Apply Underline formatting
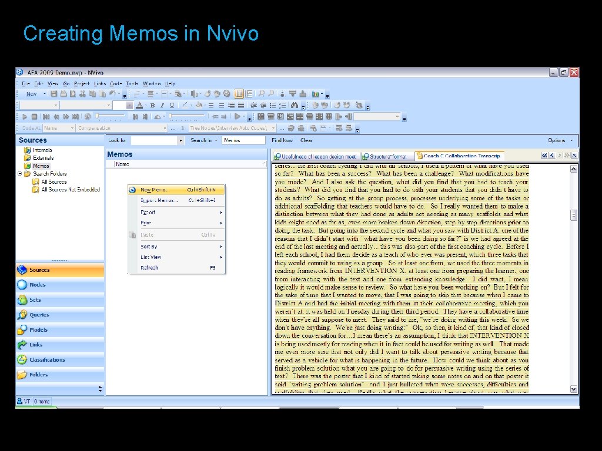602x451 pixels. tap(172, 105)
